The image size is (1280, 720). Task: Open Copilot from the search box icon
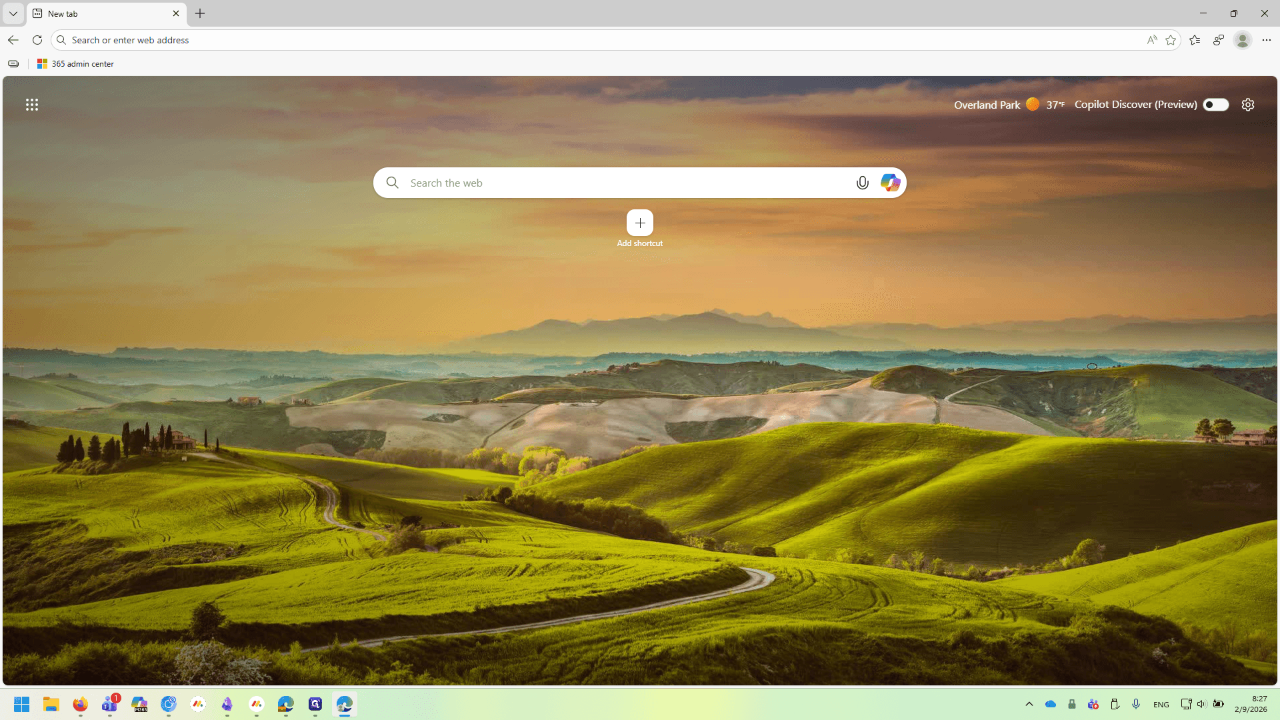point(890,183)
